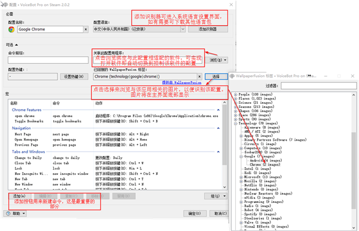Click the add recognizer button
The image size is (359, 231).
[x=208, y=29]
